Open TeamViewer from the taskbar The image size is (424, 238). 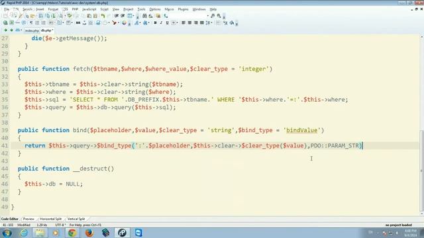click(x=138, y=233)
